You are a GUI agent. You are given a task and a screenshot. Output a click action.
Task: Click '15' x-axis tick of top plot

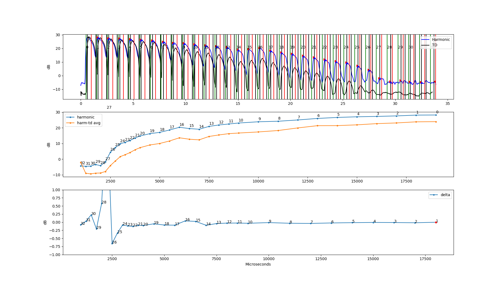238,104
